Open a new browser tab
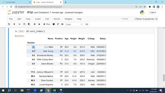 click(x=65, y=2)
